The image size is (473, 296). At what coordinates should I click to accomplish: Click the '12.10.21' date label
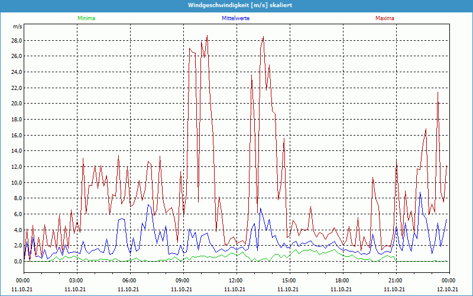pyautogui.click(x=448, y=289)
